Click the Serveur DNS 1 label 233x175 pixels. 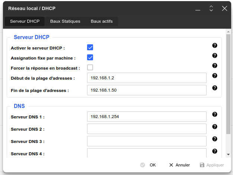[28, 117]
